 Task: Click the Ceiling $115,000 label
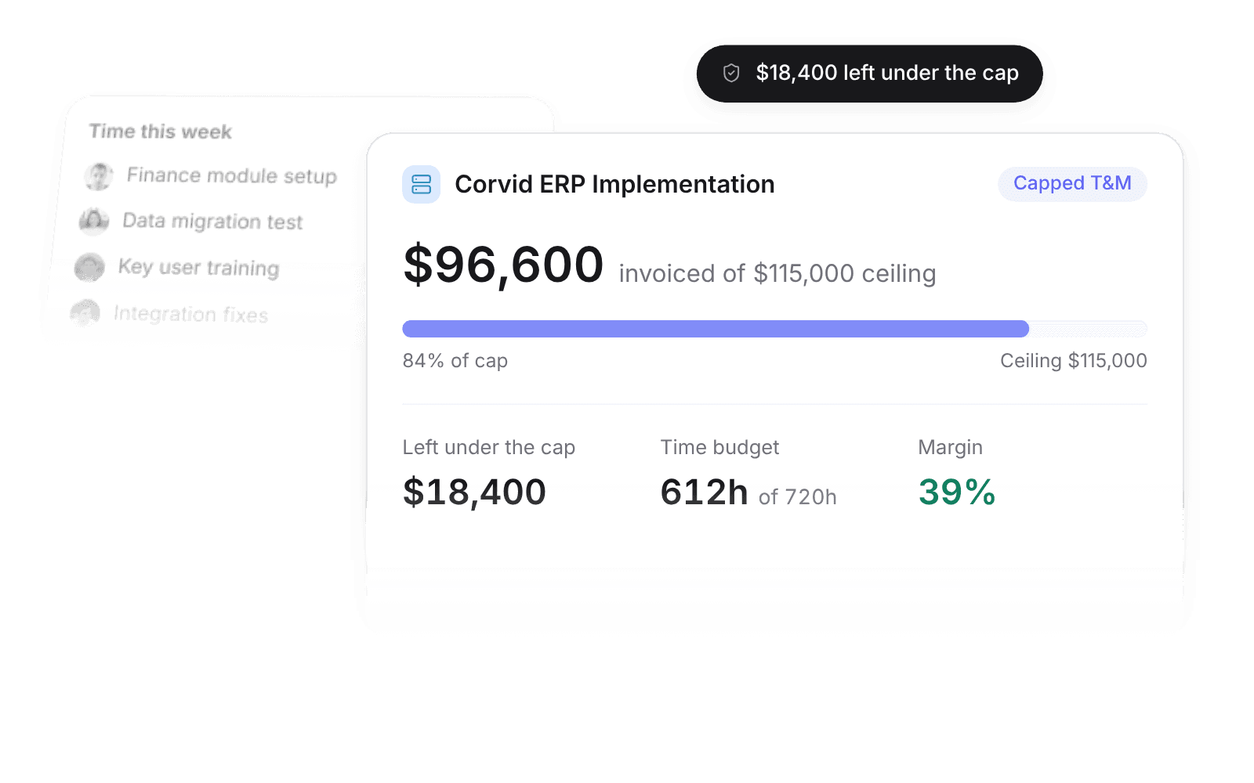coord(1074,361)
